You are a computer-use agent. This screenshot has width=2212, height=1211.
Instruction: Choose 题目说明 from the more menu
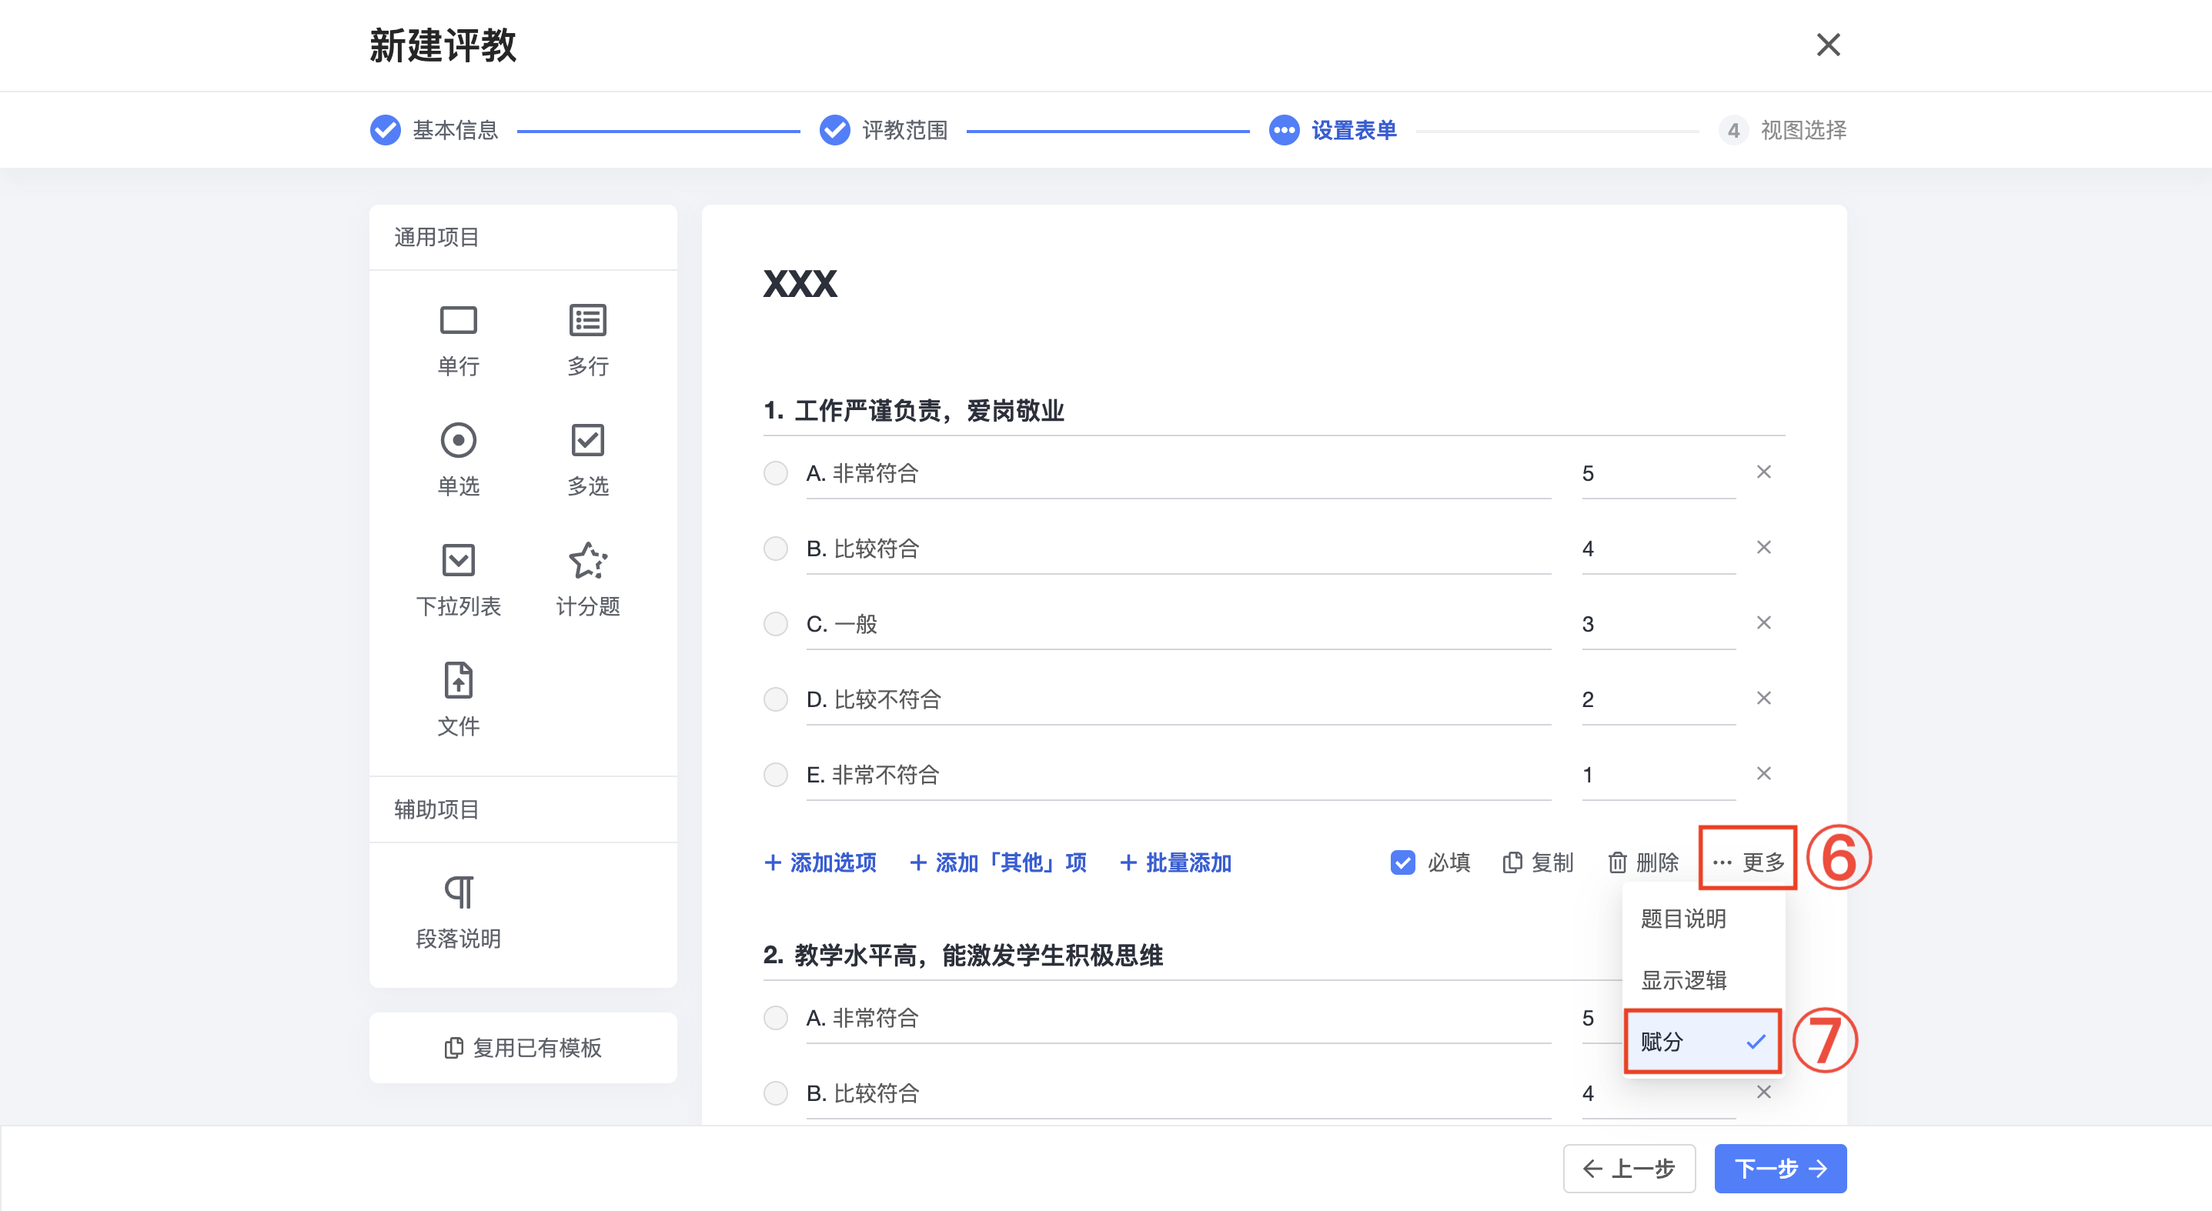point(1702,919)
